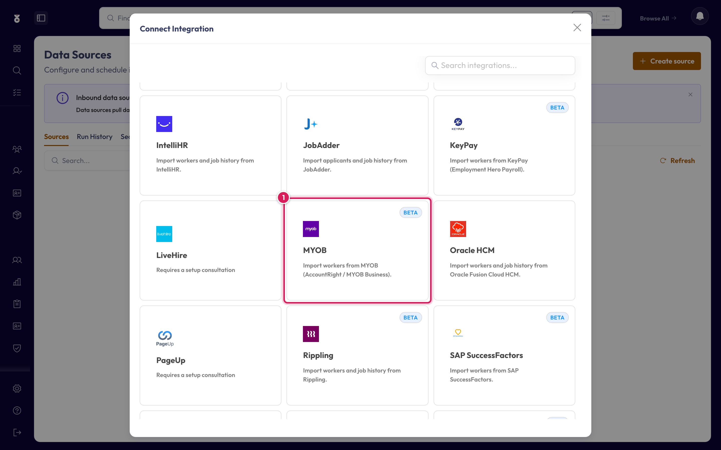Select the KeyPay integration title
The width and height of the screenshot is (721, 450).
click(x=464, y=145)
